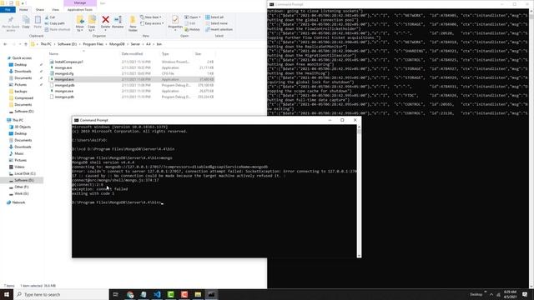The width and height of the screenshot is (534, 300).
Task: Select the mongod.cfg file
Action: [132, 73]
